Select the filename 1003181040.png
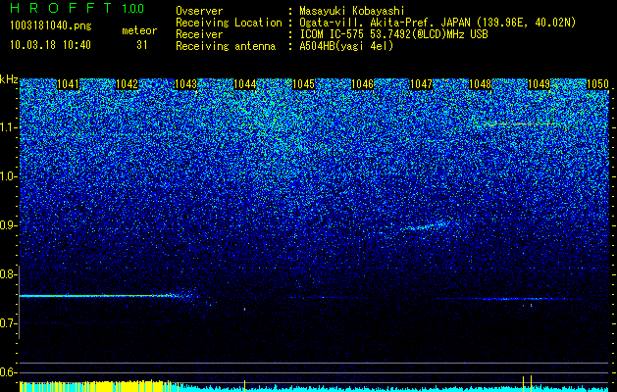This screenshot has height=392, width=617. 51,26
